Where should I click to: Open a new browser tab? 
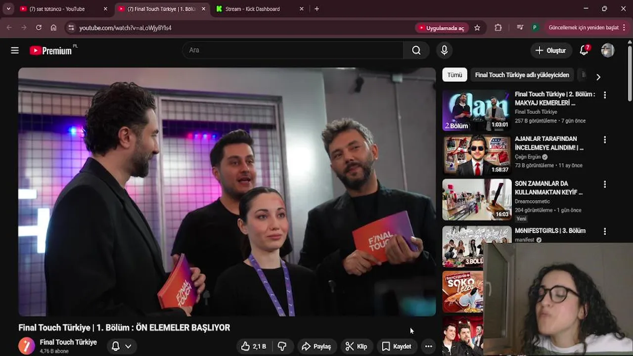click(x=316, y=9)
